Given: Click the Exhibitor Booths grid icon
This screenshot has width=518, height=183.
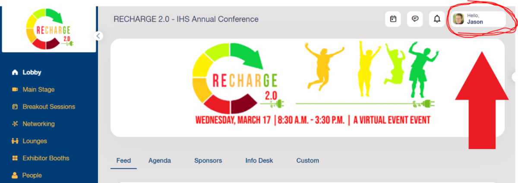Looking at the screenshot, I should (15, 158).
